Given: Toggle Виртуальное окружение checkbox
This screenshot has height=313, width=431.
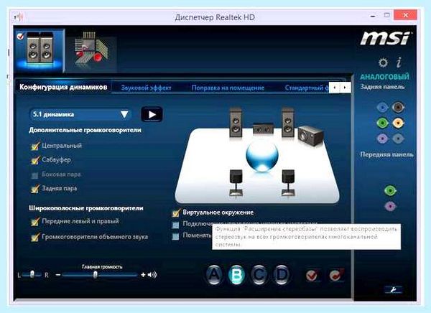Looking at the screenshot, I should [176, 212].
